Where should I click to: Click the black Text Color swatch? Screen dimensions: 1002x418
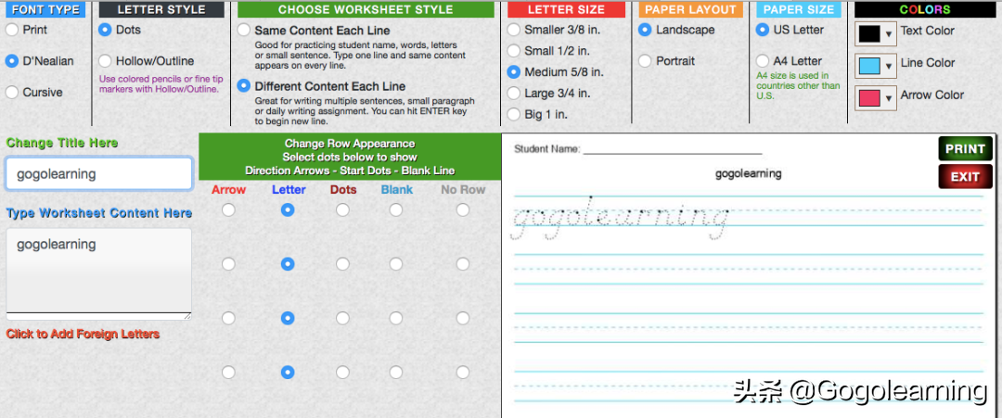click(869, 34)
